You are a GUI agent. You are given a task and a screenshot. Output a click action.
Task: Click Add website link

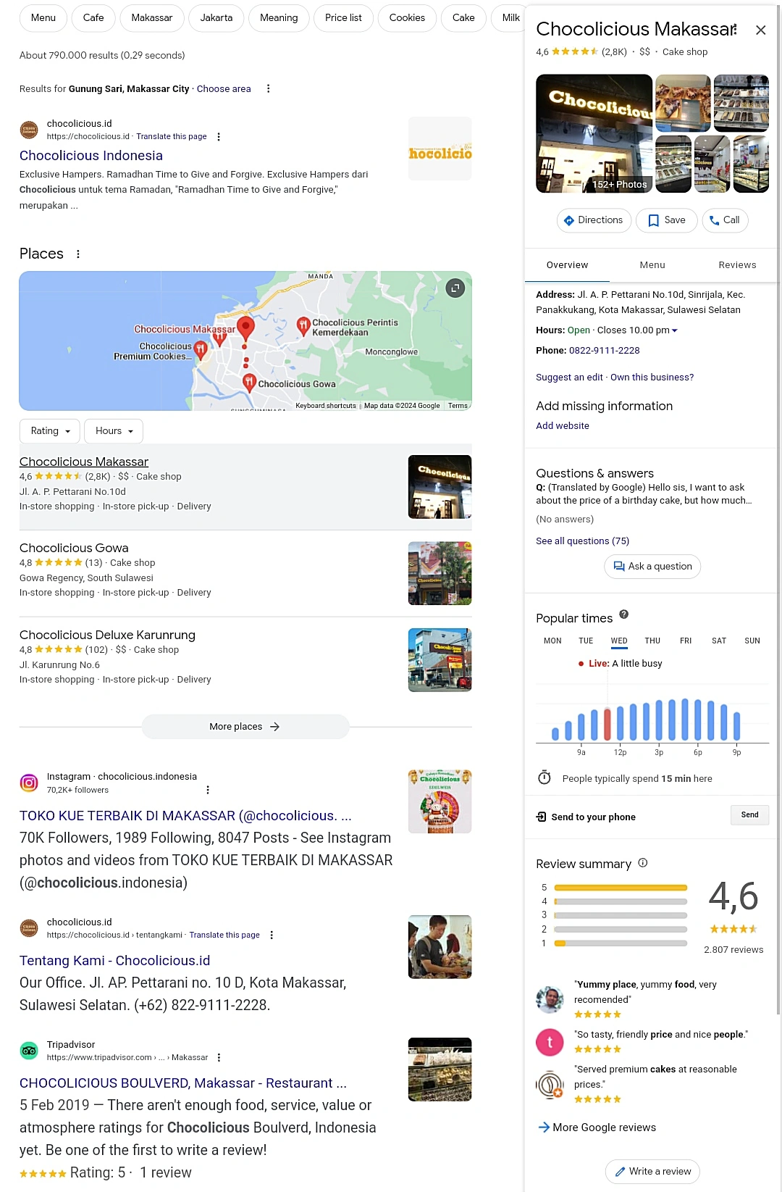coord(563,426)
